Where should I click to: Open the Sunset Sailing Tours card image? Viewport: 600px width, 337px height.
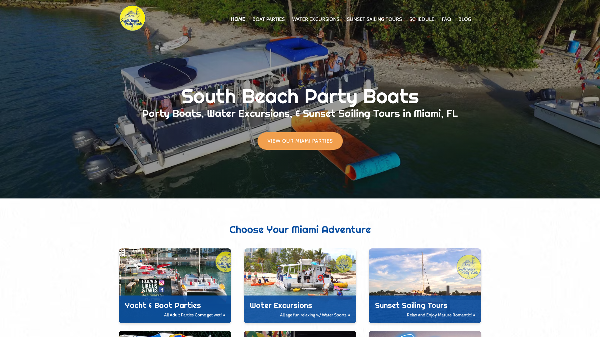425,272
